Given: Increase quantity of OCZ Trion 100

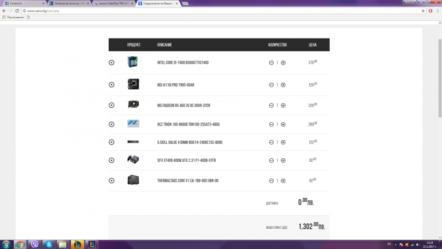Looking at the screenshot, I should 283,124.
